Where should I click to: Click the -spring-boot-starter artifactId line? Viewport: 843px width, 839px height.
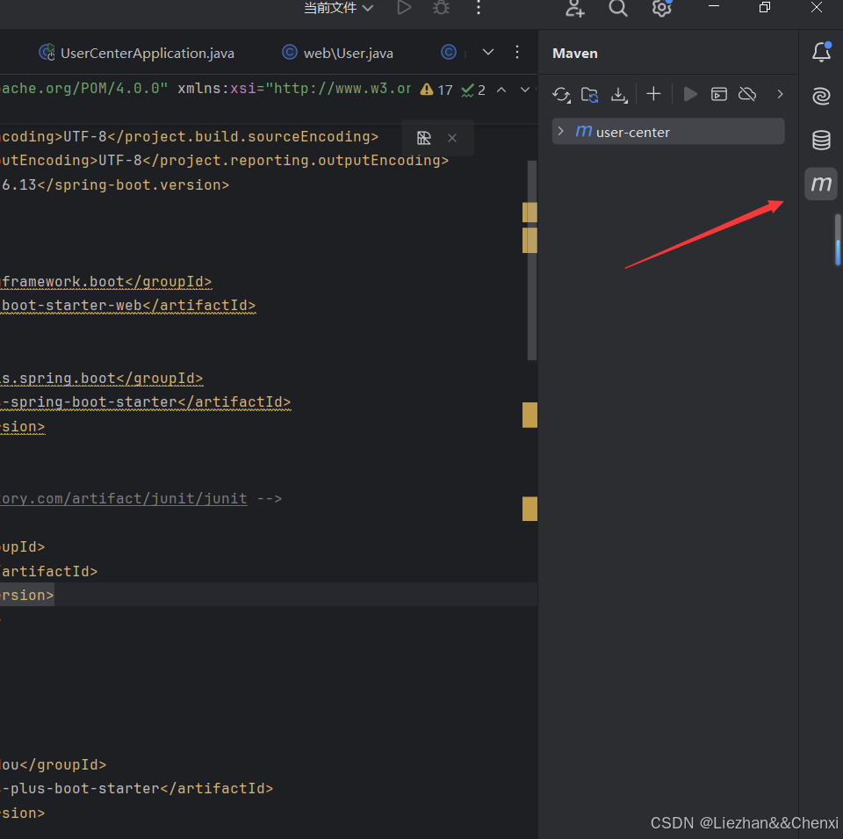(145, 402)
